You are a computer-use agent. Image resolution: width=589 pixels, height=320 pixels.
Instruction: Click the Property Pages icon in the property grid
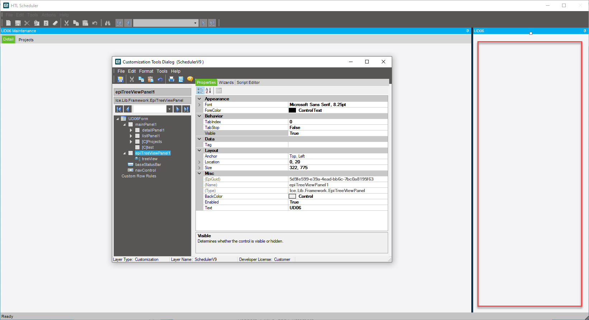[219, 91]
